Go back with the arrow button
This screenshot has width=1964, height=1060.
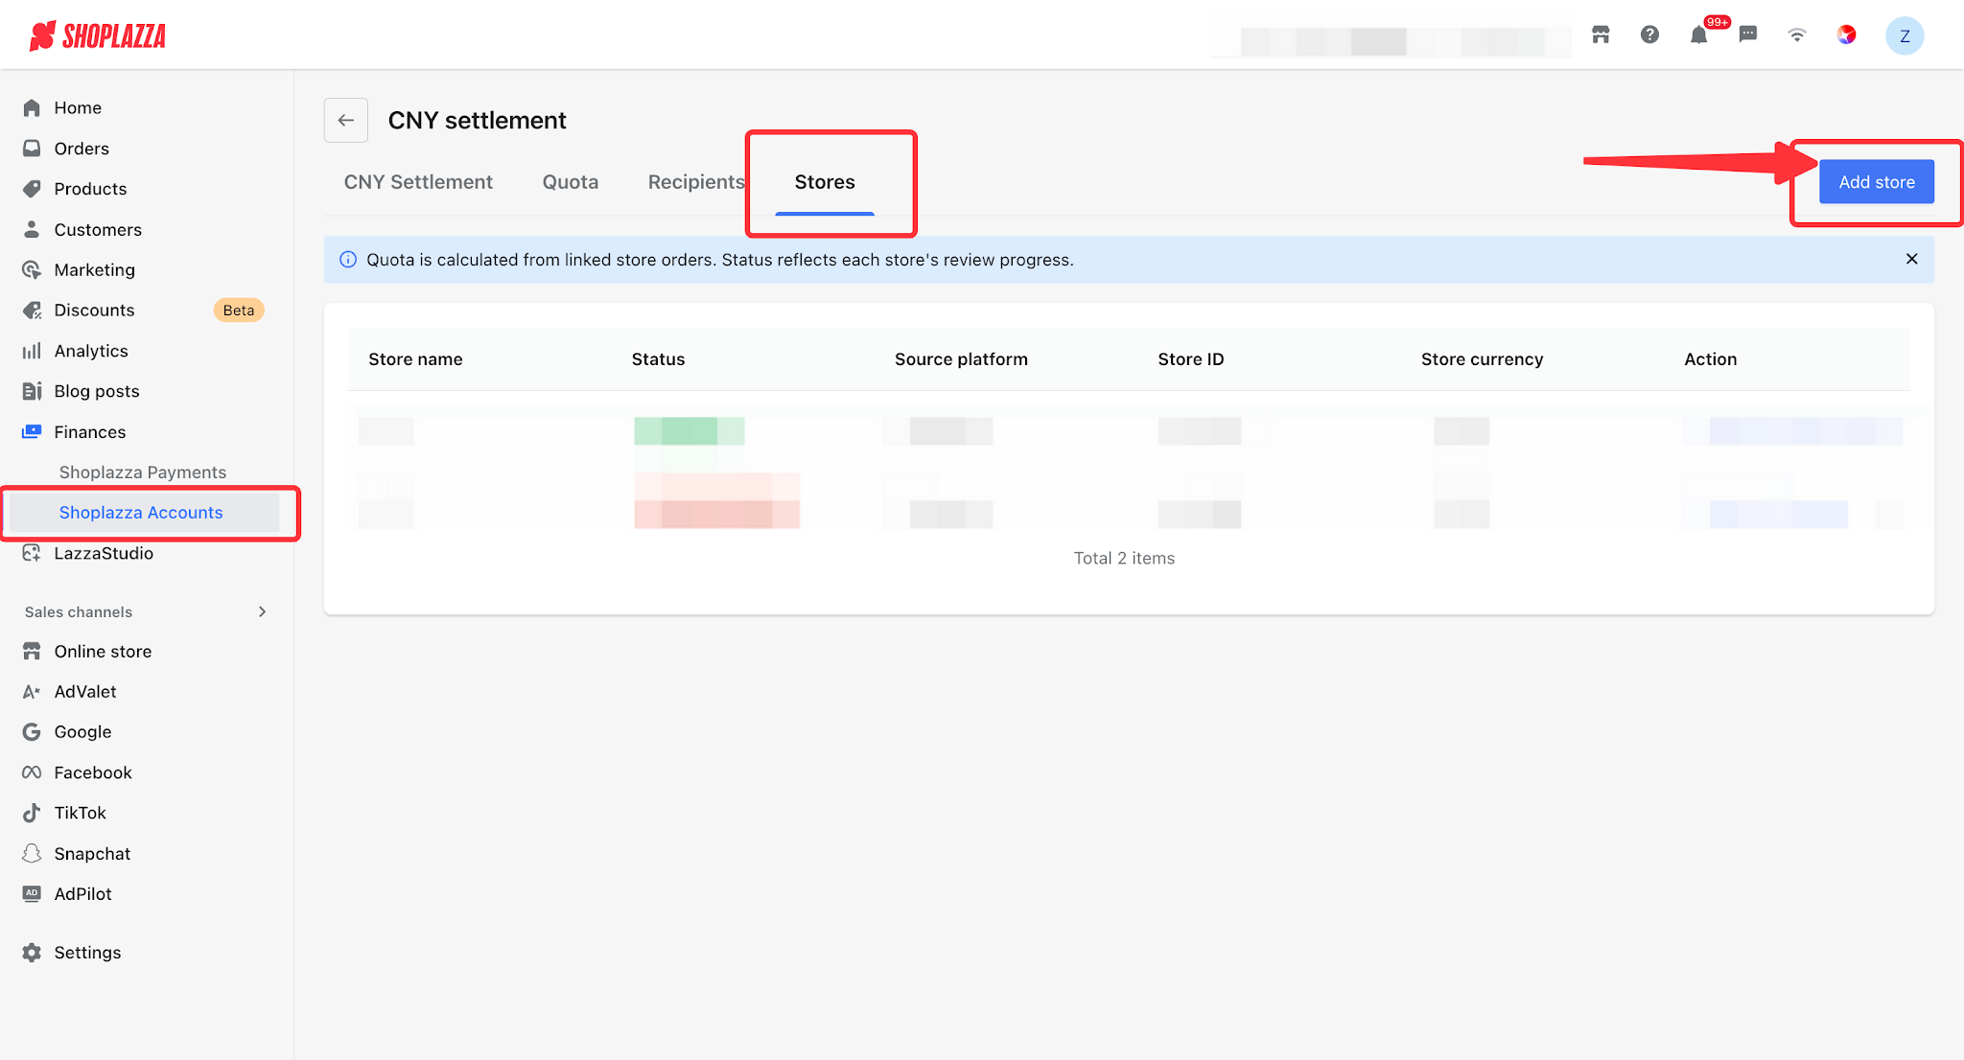(x=346, y=120)
